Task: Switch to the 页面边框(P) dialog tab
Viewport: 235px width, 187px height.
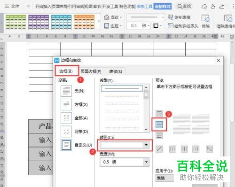Action: tap(91, 71)
